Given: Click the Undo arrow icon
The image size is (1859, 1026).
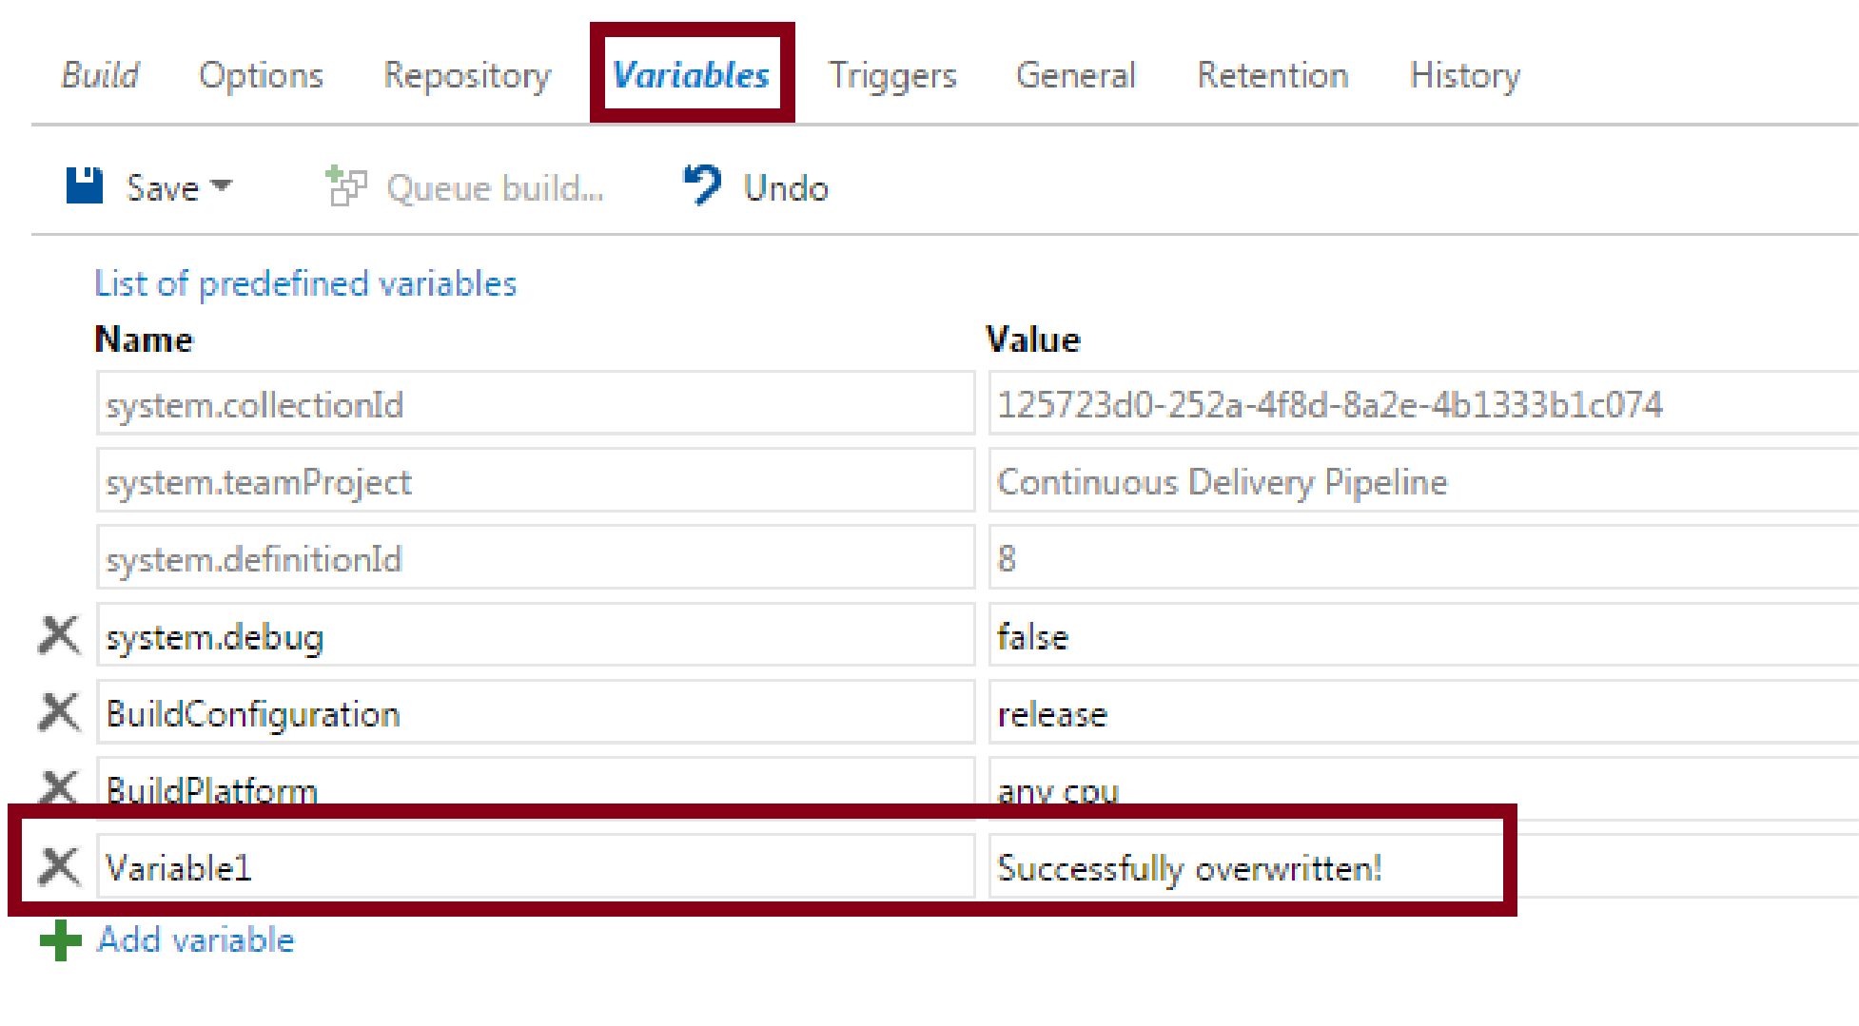Looking at the screenshot, I should (700, 184).
